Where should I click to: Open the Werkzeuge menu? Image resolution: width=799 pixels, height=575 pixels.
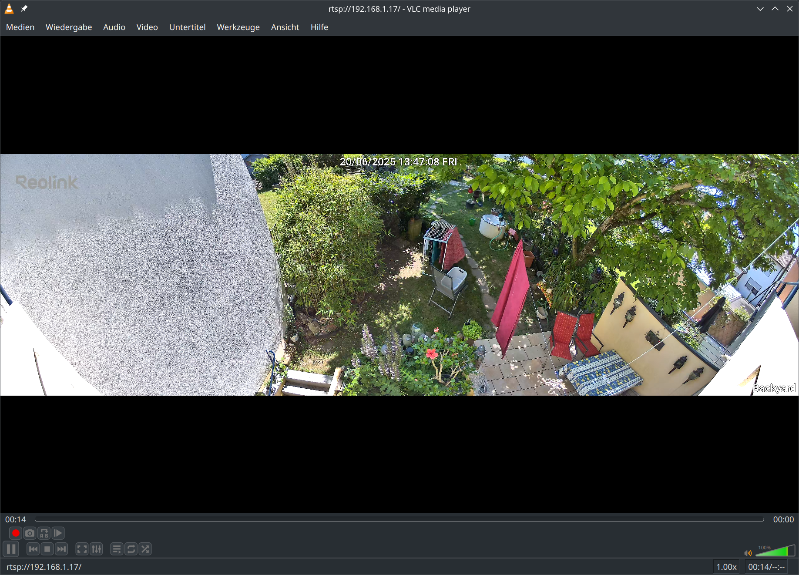tap(238, 27)
